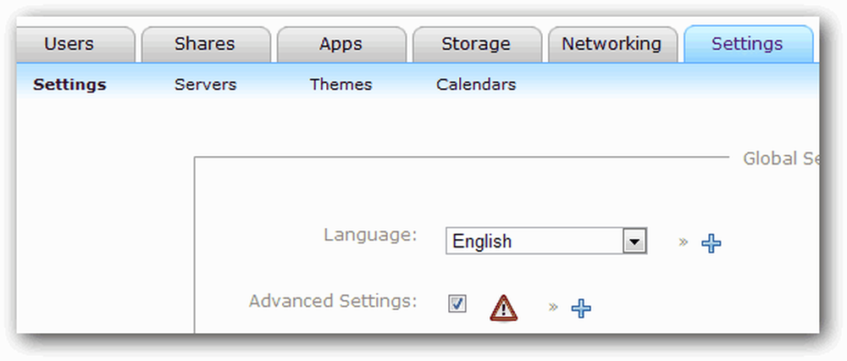Select the English language combo box
This screenshot has height=361, width=847.
[x=546, y=241]
